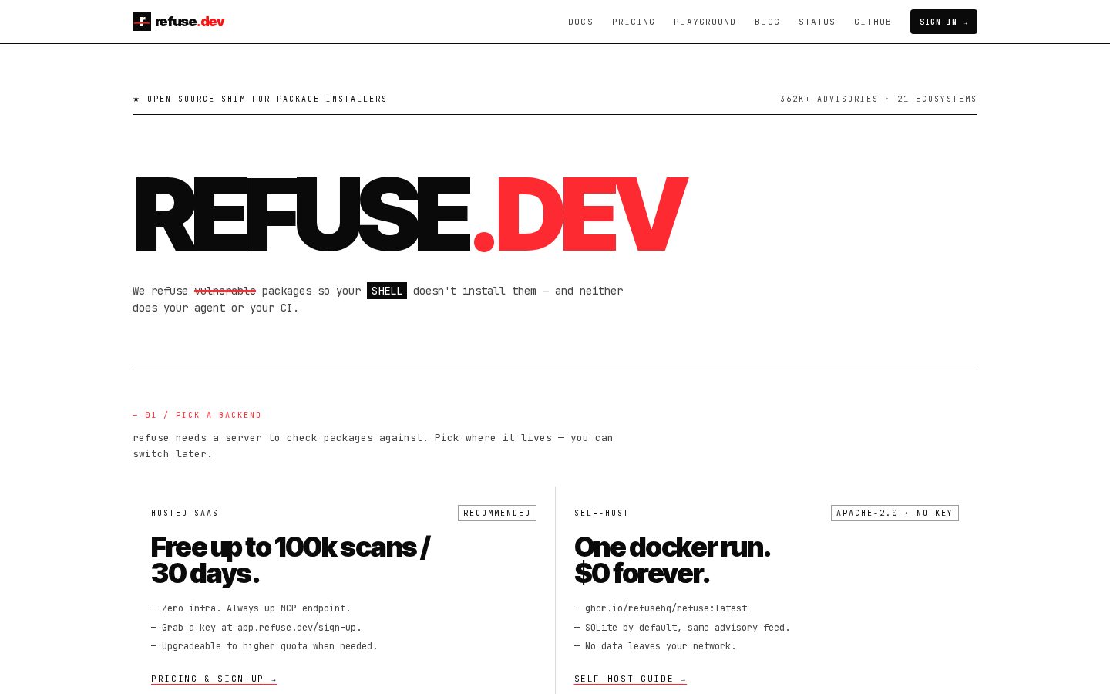
Task: Click the Hosted SaaS label
Action: pos(185,513)
